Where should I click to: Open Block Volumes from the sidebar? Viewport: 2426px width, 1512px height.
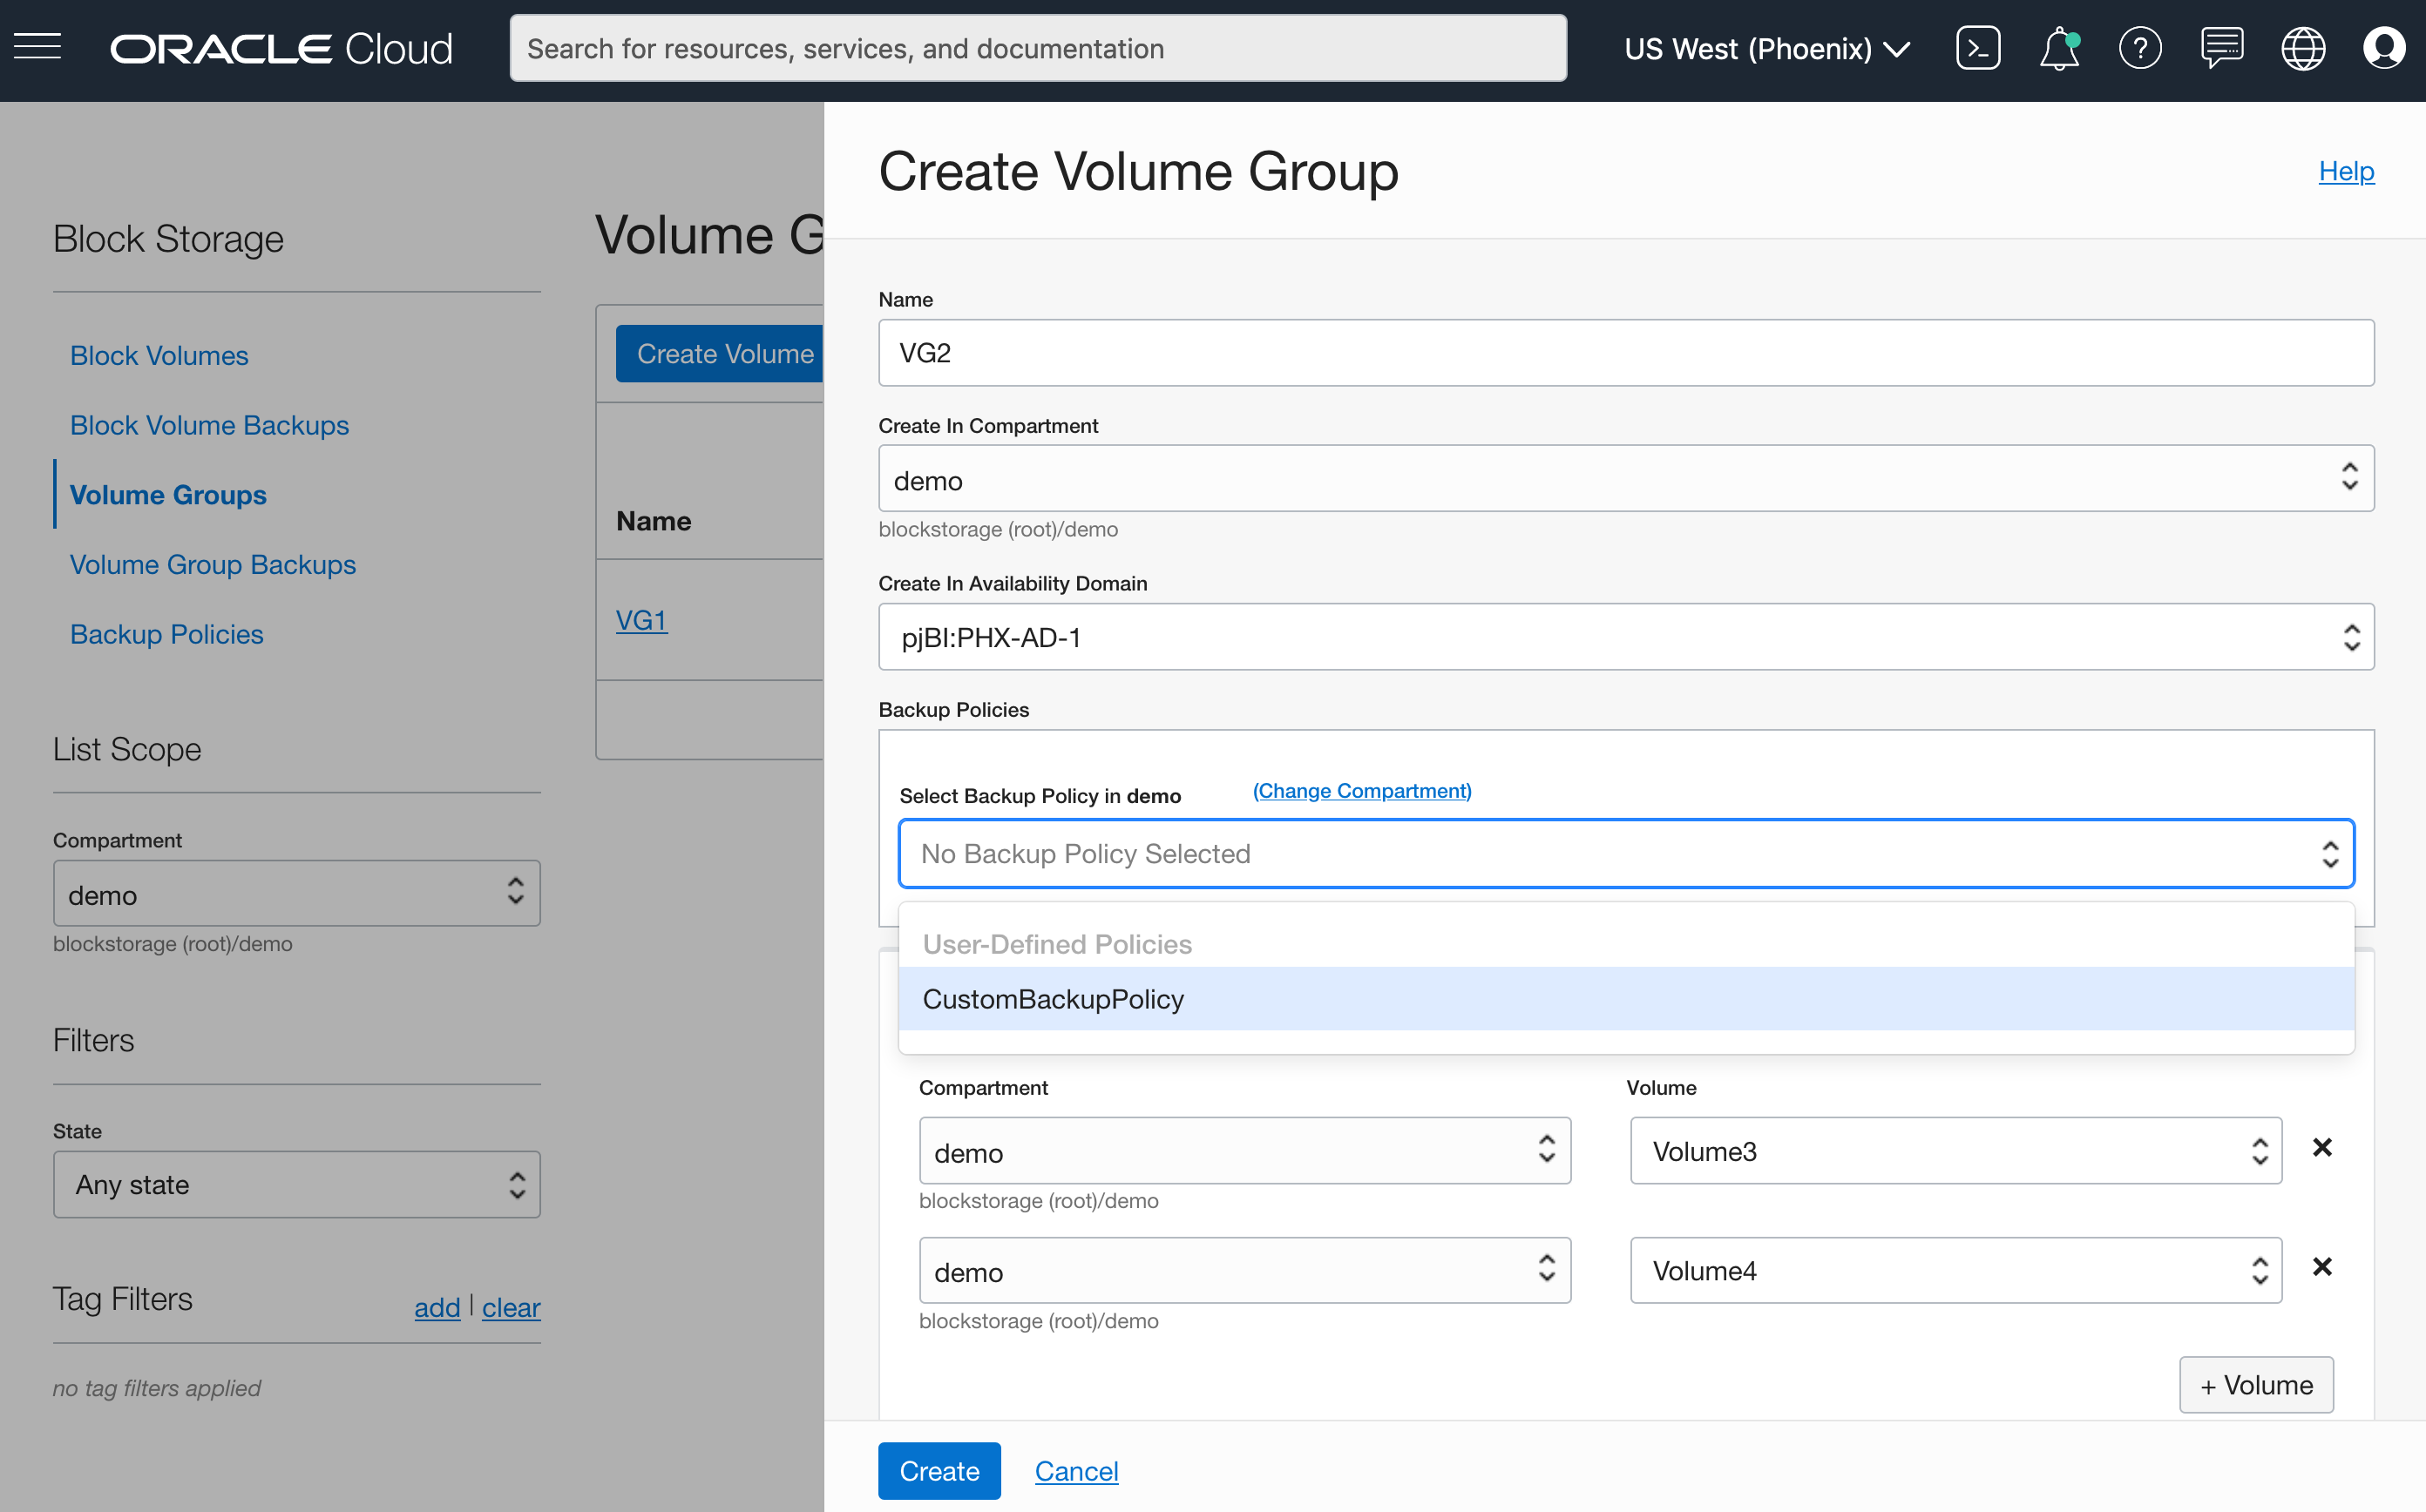tap(158, 355)
